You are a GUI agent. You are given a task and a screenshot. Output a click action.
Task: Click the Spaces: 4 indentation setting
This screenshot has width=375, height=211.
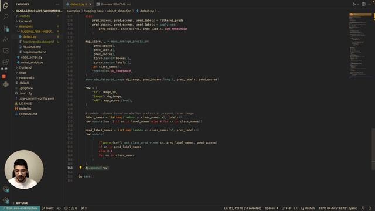point(271,209)
